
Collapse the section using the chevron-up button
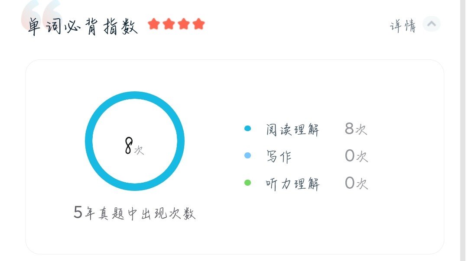431,24
